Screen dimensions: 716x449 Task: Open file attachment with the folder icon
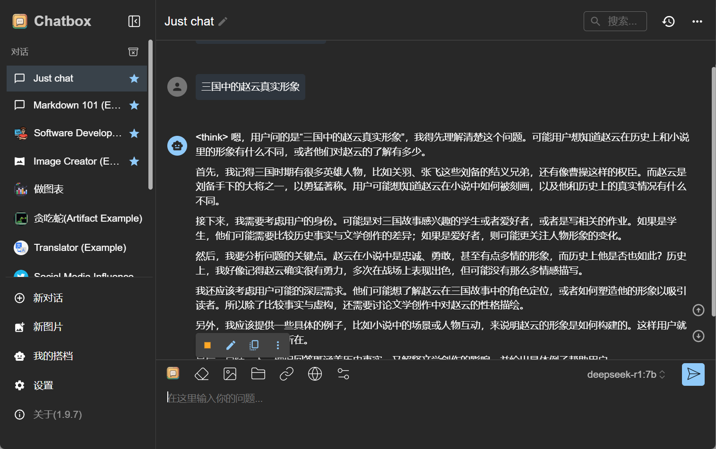258,374
